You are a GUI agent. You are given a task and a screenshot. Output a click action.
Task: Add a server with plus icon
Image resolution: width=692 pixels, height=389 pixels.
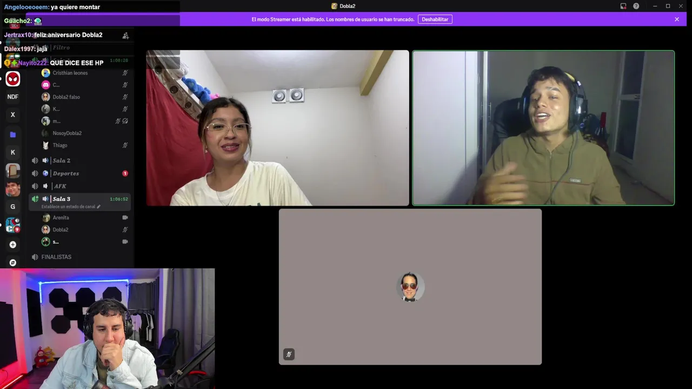pyautogui.click(x=13, y=244)
